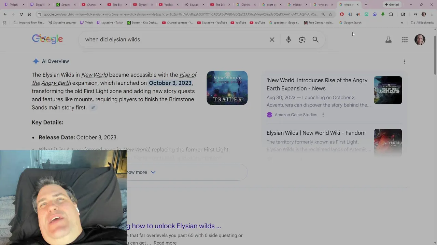437x245 pixels.
Task: Open AI Overview three-dot options
Action: coord(404,62)
